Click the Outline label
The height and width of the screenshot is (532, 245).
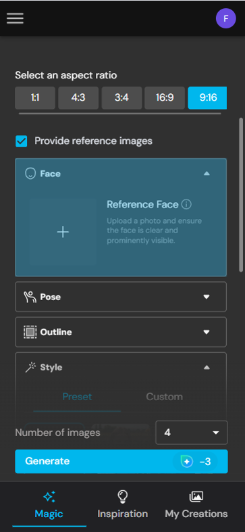click(x=56, y=332)
